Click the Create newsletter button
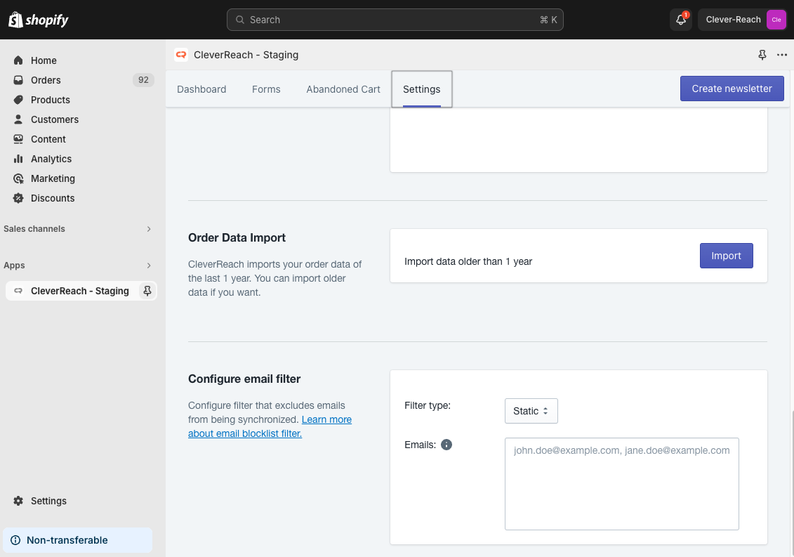 [732, 89]
